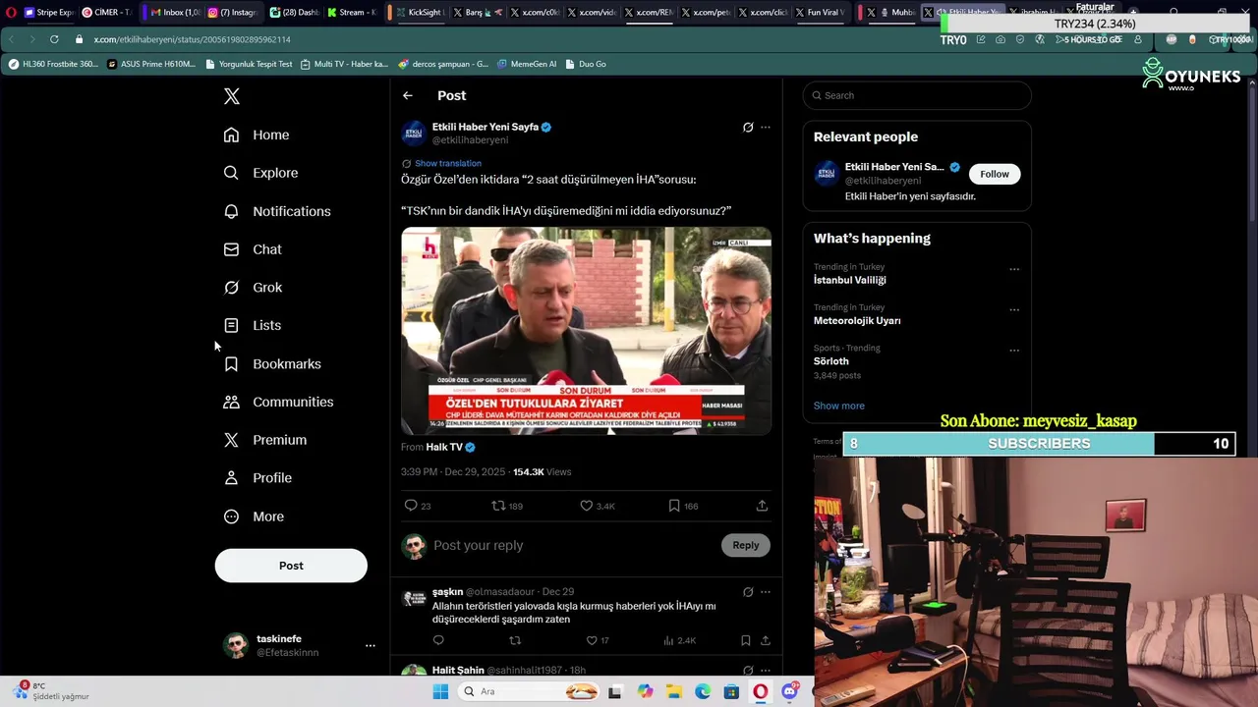Click the browser address bar URL
Viewport: 1258px width, 707px height.
tap(192, 39)
